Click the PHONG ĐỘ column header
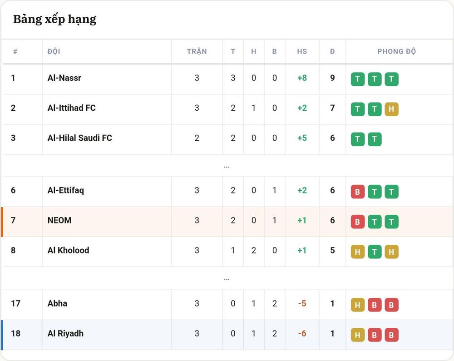The height and width of the screenshot is (361, 454). (396, 51)
